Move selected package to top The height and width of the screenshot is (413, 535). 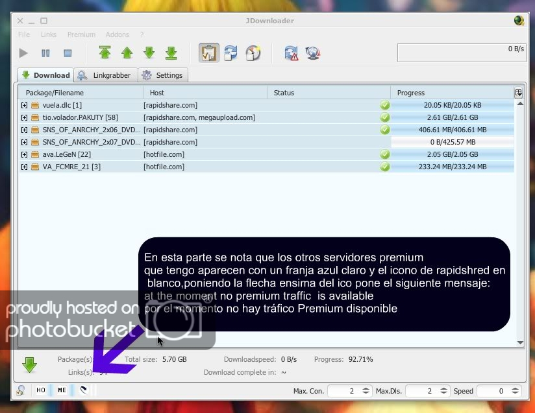click(x=105, y=53)
